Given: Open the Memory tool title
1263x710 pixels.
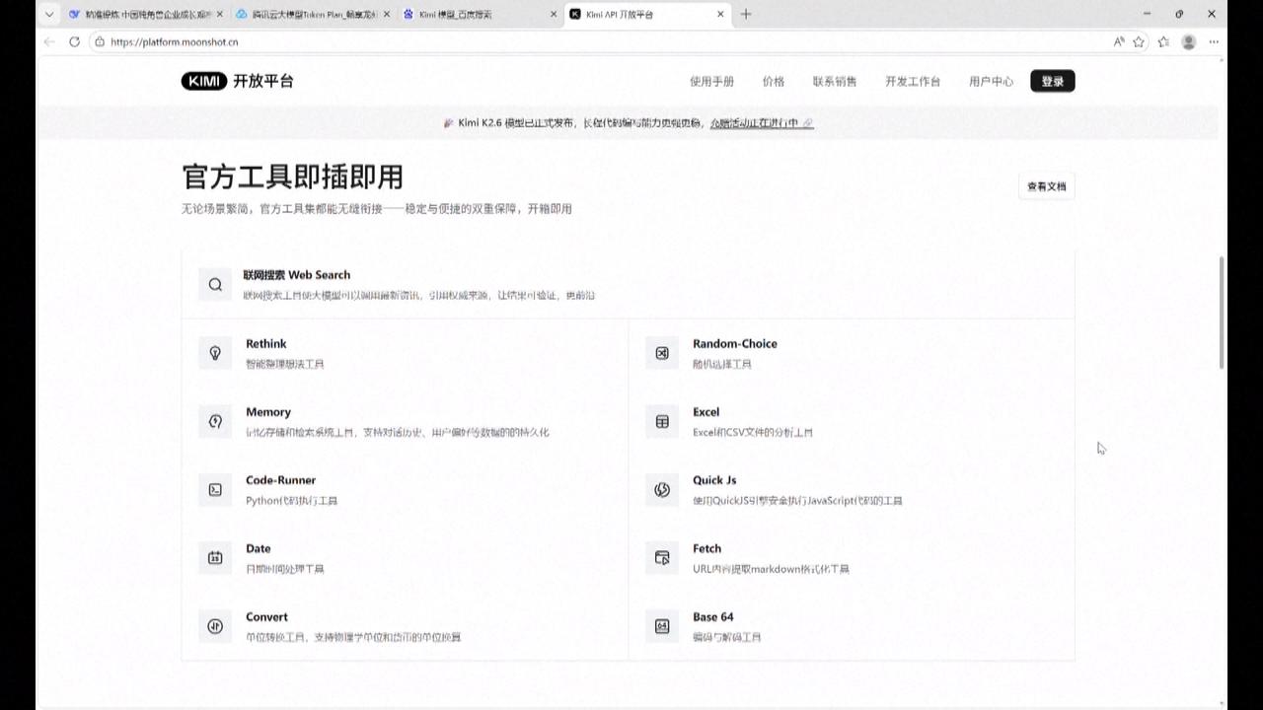Looking at the screenshot, I should coord(268,412).
